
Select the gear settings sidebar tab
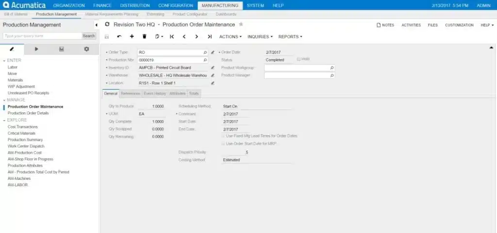(x=86, y=49)
